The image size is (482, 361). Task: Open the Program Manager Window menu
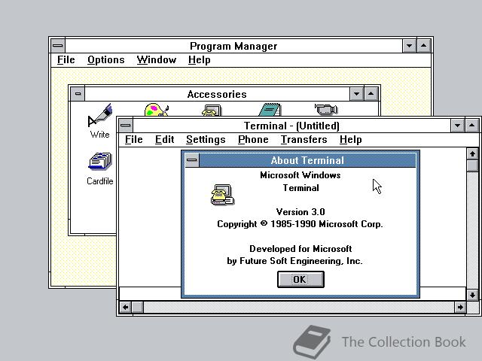[x=157, y=60]
